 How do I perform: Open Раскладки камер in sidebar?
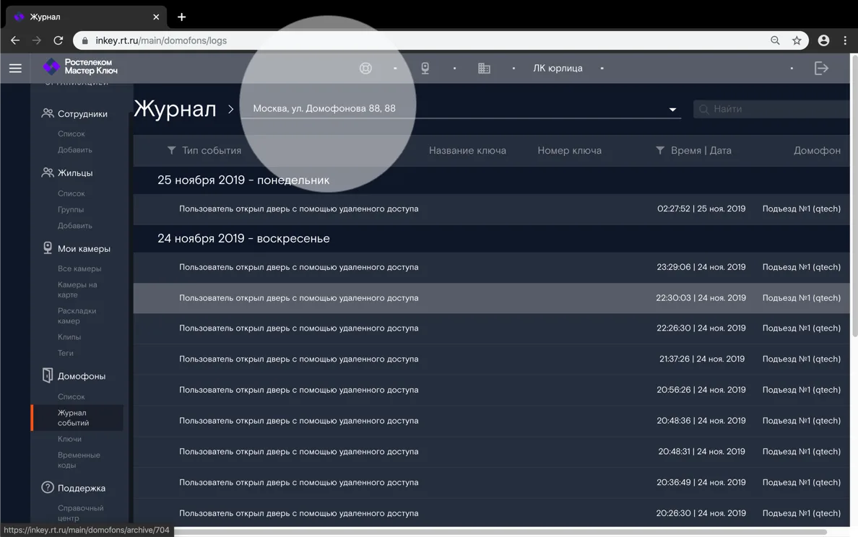tap(77, 315)
